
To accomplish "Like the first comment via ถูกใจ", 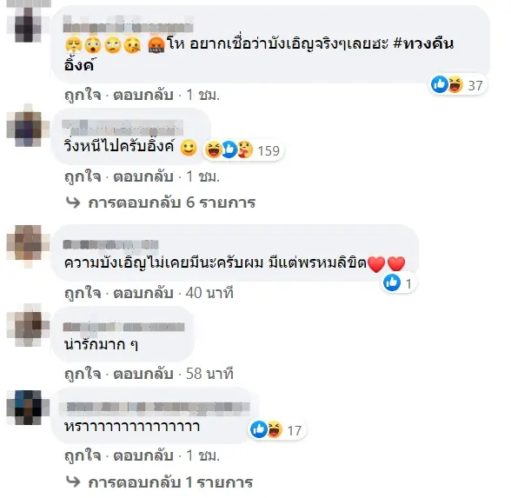I will 83,96.
